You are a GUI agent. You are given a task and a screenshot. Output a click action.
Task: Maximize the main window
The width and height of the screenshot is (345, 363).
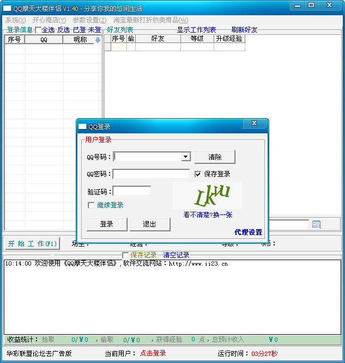311,5
